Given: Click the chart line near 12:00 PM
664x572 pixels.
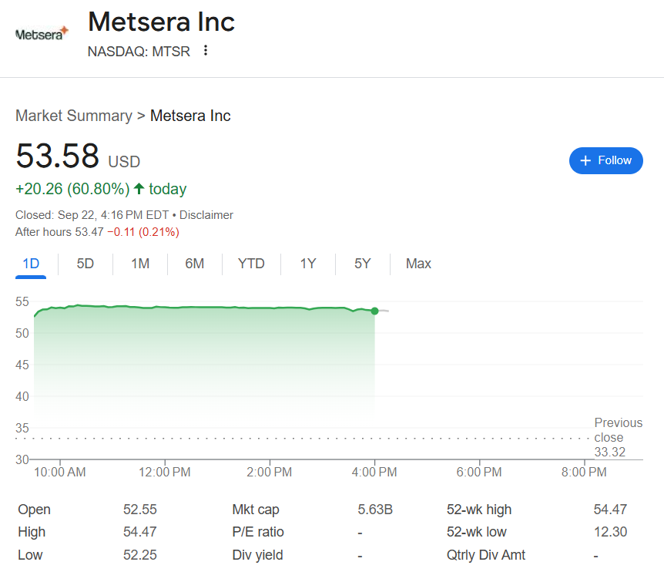Looking at the screenshot, I should [x=165, y=307].
